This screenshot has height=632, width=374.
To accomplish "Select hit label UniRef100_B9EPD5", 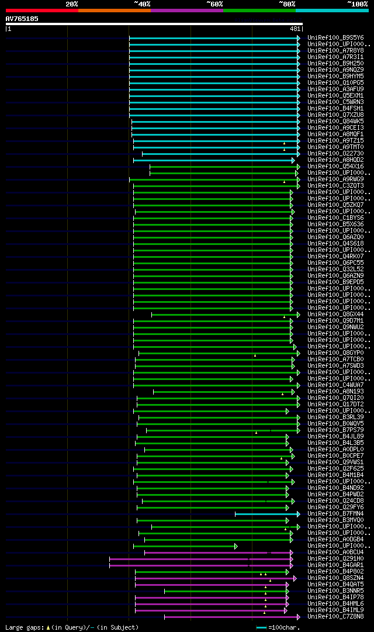I will pyautogui.click(x=335, y=282).
